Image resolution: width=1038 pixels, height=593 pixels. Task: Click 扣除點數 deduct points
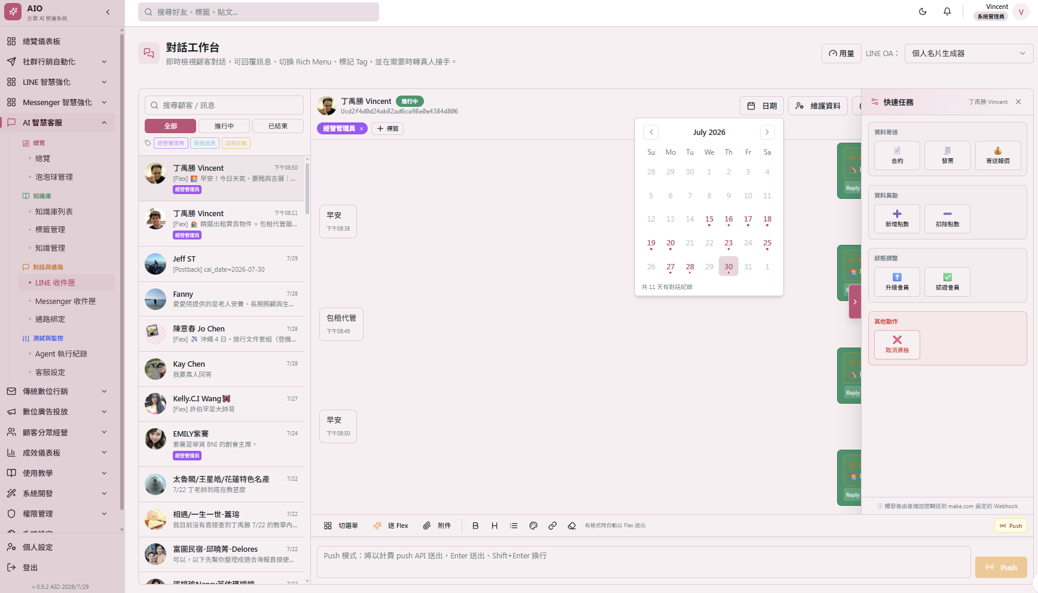point(947,219)
